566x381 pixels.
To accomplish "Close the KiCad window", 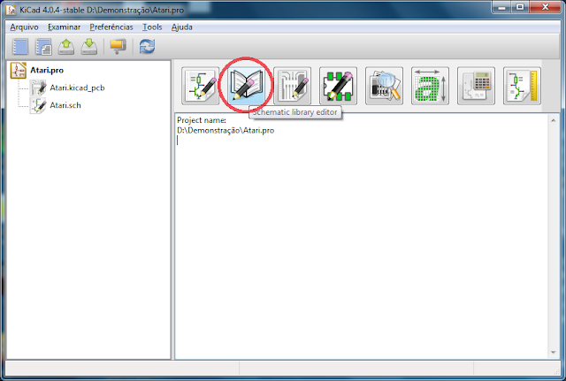I will click(x=545, y=7).
